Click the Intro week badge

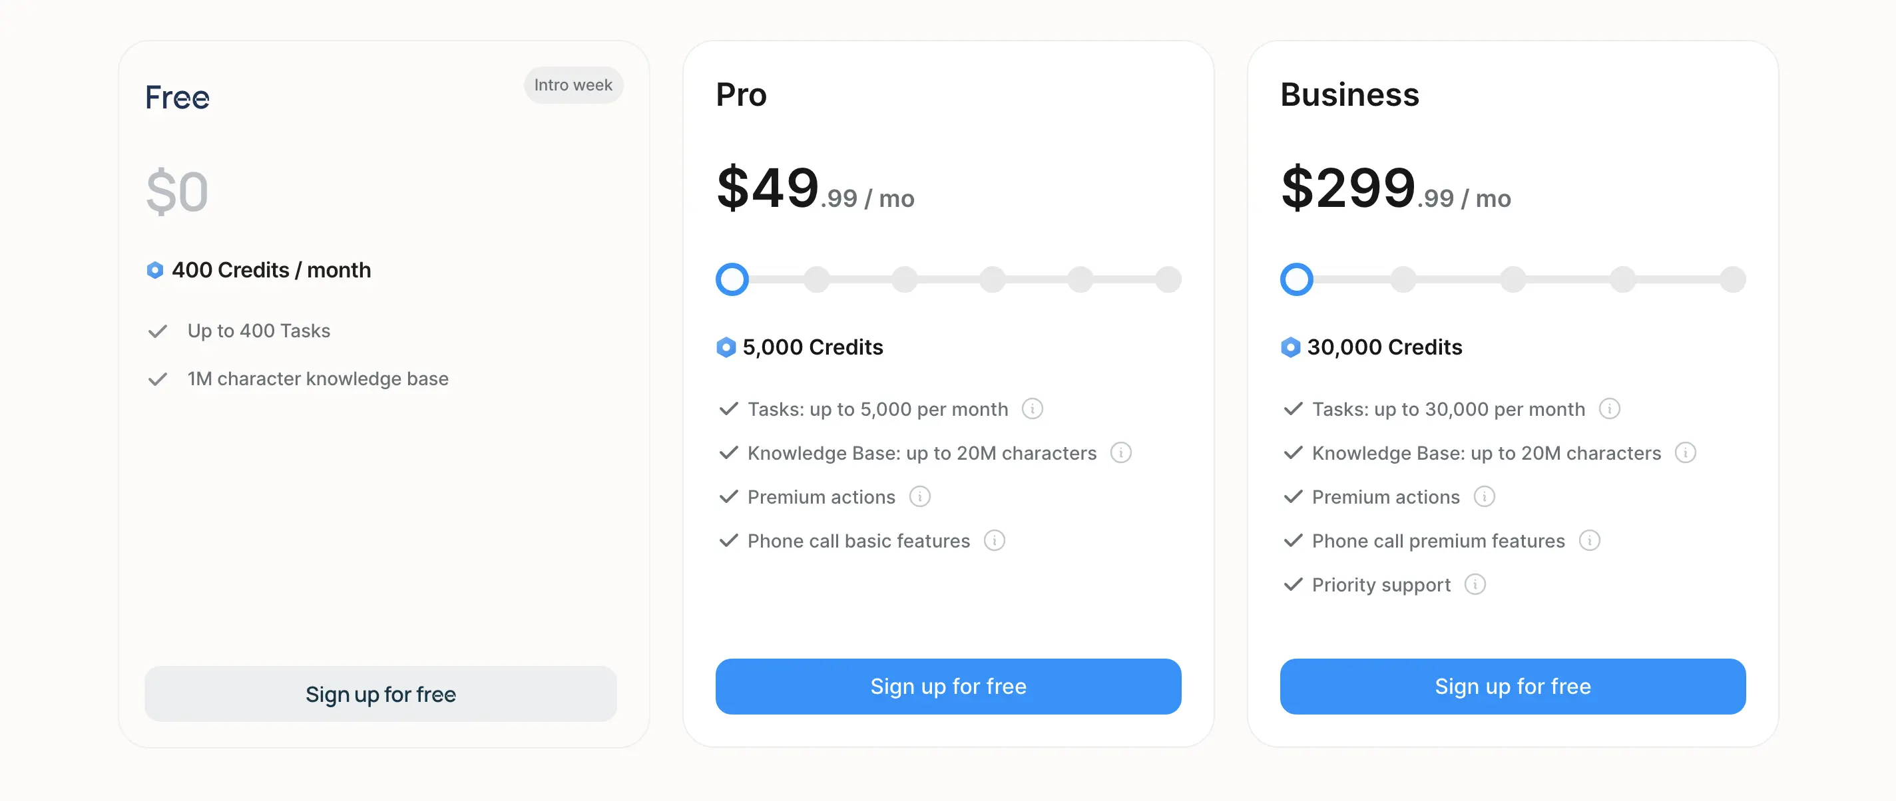(573, 84)
